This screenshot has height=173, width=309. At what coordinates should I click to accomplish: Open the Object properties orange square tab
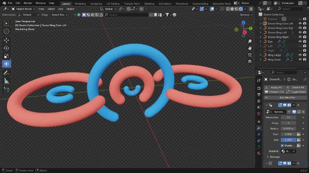point(259,122)
